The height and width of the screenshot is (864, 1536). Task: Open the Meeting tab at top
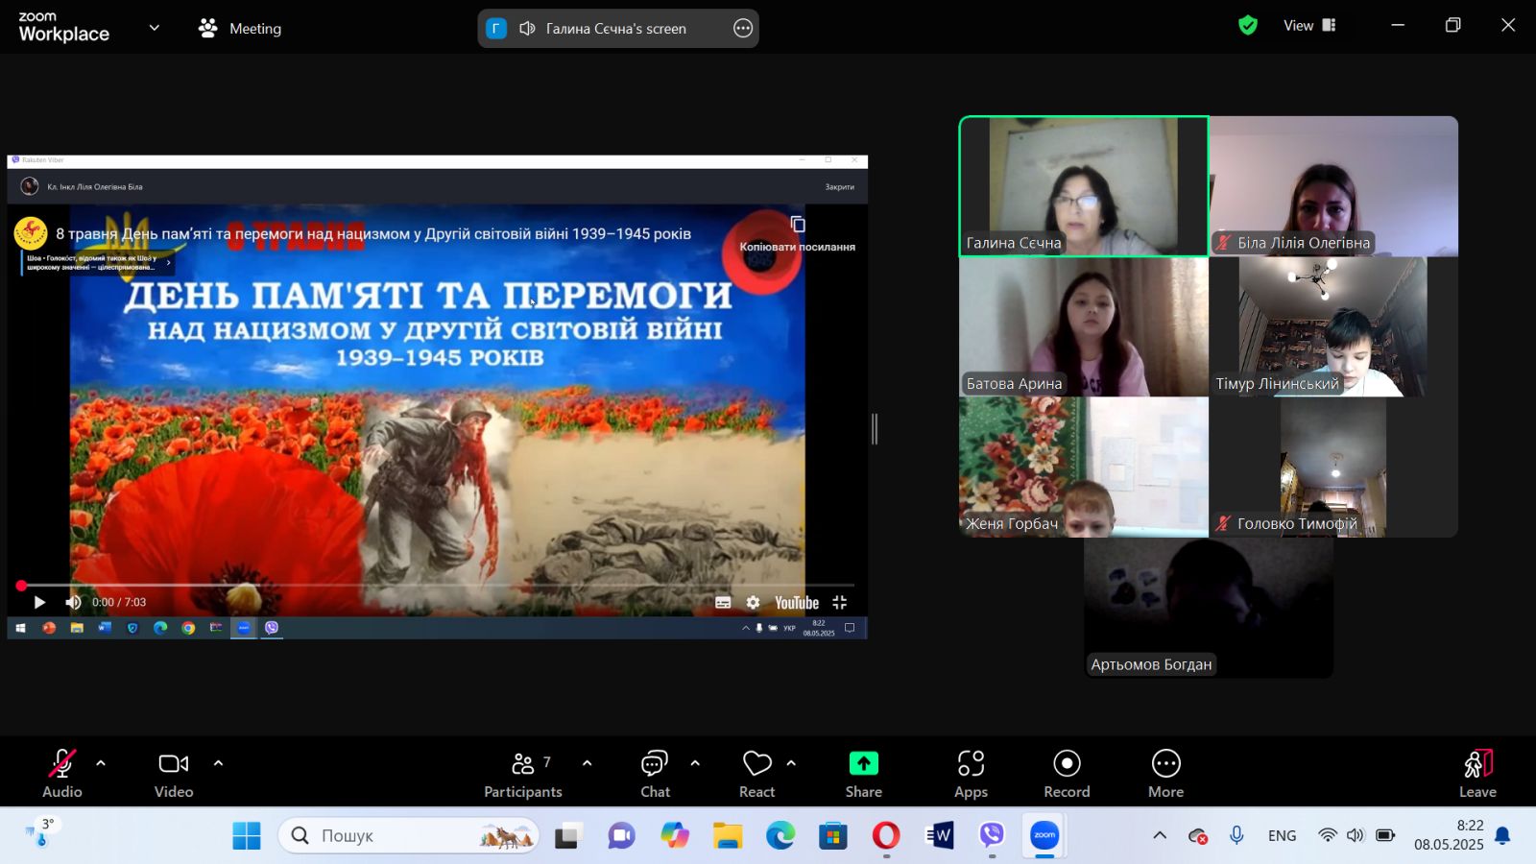[240, 28]
